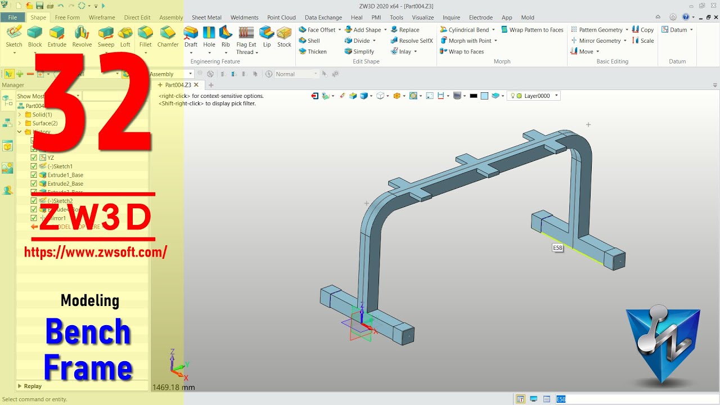Select the Revolve tool
Image resolution: width=720 pixels, height=405 pixels.
82,36
